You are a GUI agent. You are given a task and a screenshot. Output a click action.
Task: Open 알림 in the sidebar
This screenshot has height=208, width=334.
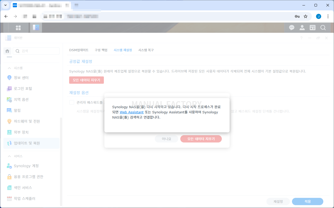click(31, 110)
